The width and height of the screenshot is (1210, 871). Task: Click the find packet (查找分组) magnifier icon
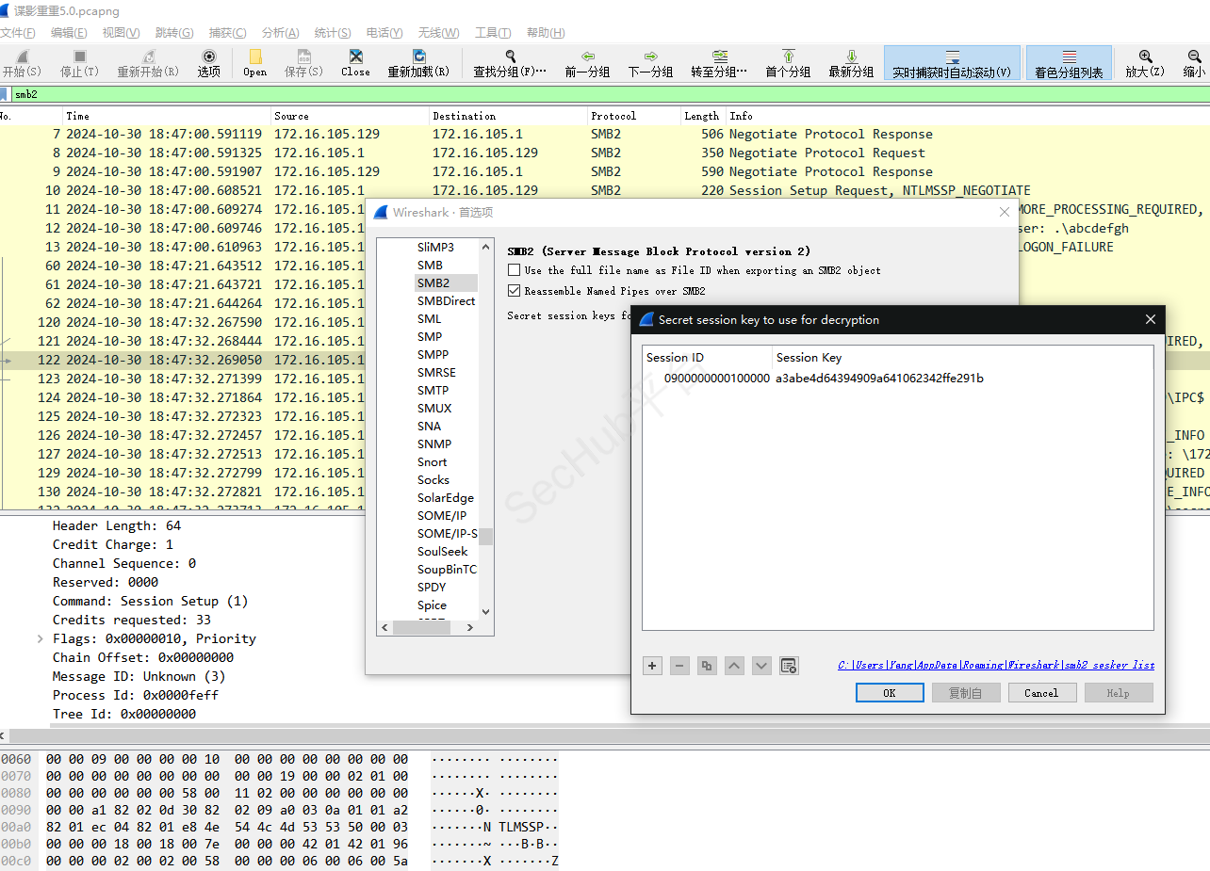tap(510, 57)
